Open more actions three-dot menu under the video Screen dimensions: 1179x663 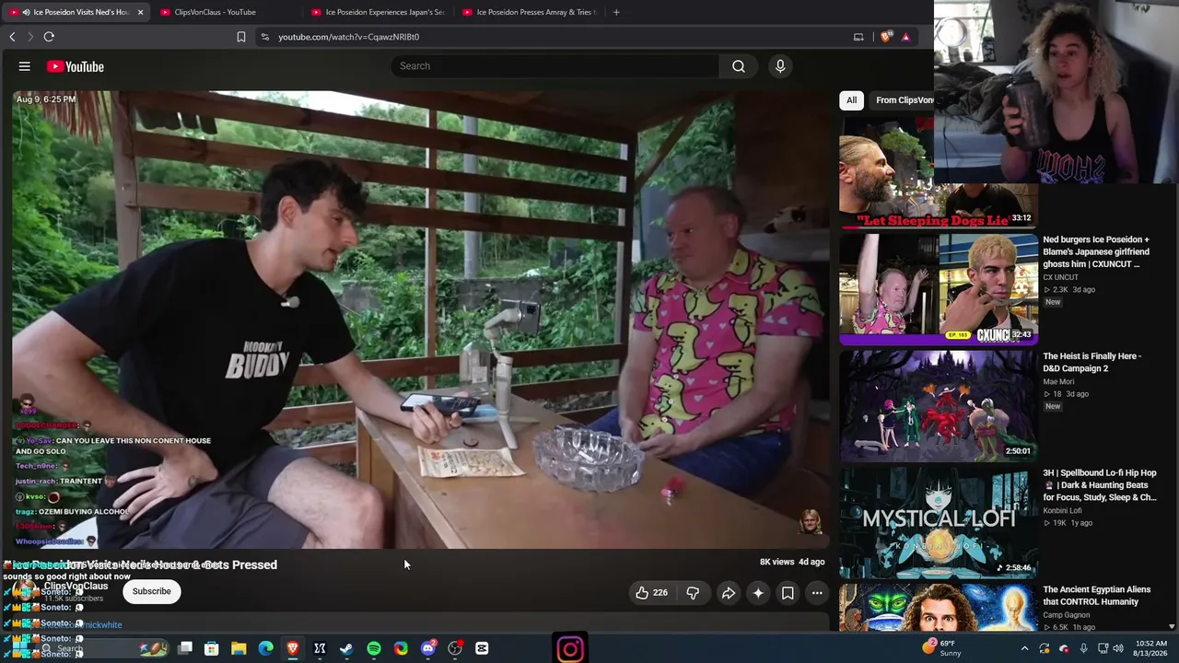pos(817,593)
